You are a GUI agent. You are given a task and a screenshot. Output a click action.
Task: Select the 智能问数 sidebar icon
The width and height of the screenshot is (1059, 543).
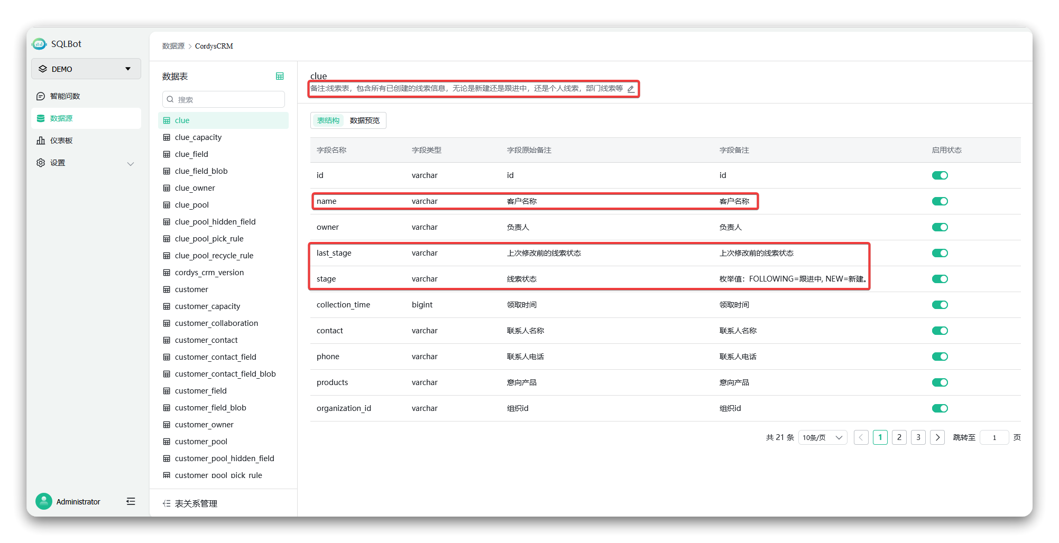click(x=41, y=96)
